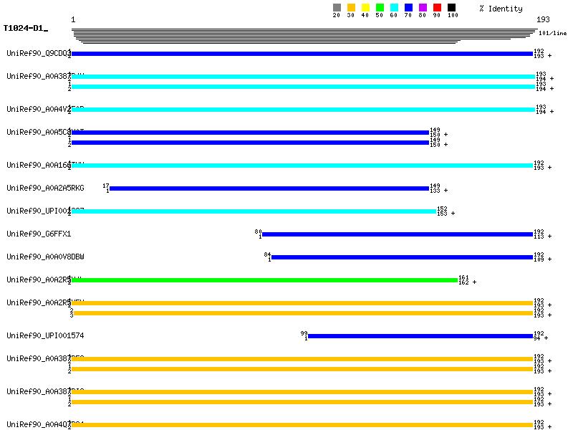Click the plus sign next to 149/133
573x430 pixels.
click(446, 191)
